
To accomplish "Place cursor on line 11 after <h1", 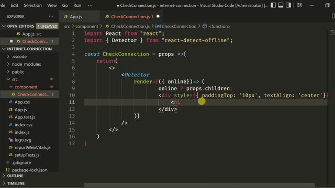I will (x=180, y=102).
